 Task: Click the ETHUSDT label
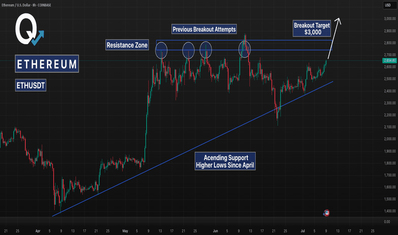(x=30, y=85)
